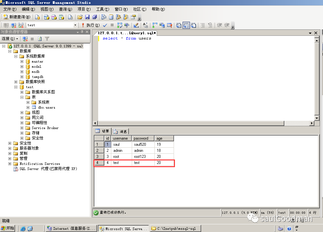Open the Tools (工具) menu
Screen dimensions: 323x232
click(x=103, y=9)
